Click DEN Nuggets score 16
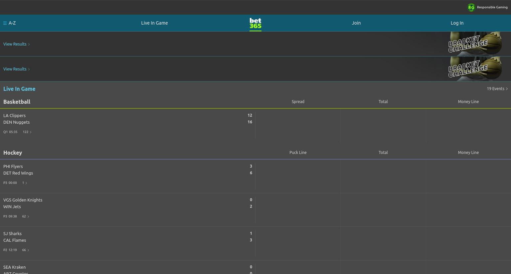This screenshot has height=274, width=511. pos(250,122)
